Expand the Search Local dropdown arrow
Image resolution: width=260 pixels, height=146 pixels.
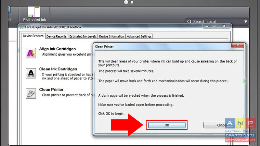point(246,22)
